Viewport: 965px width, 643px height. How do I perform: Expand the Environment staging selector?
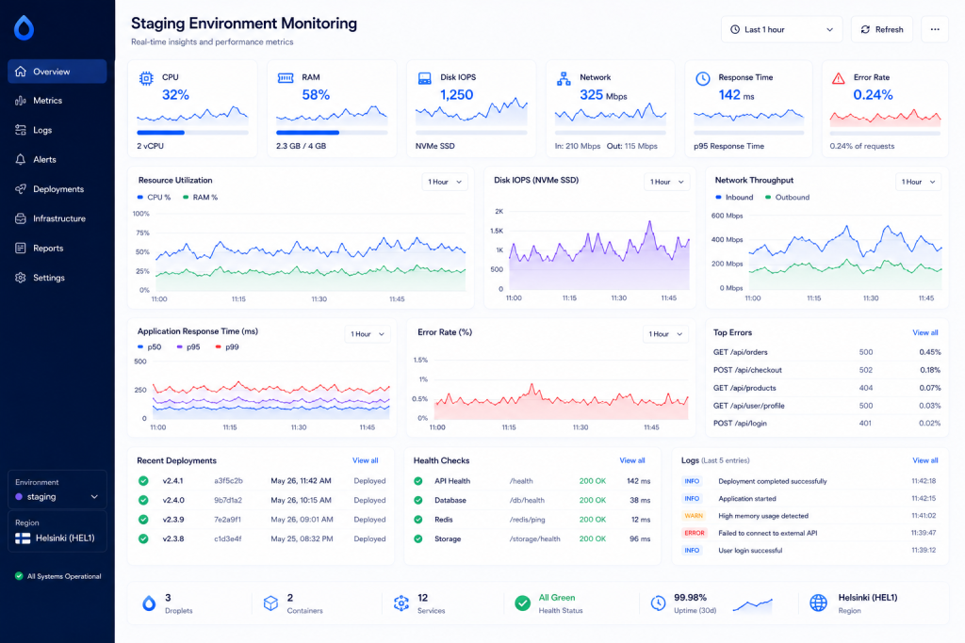[x=57, y=490]
